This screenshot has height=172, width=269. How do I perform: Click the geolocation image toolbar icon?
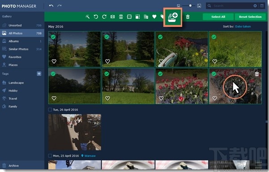(146, 17)
